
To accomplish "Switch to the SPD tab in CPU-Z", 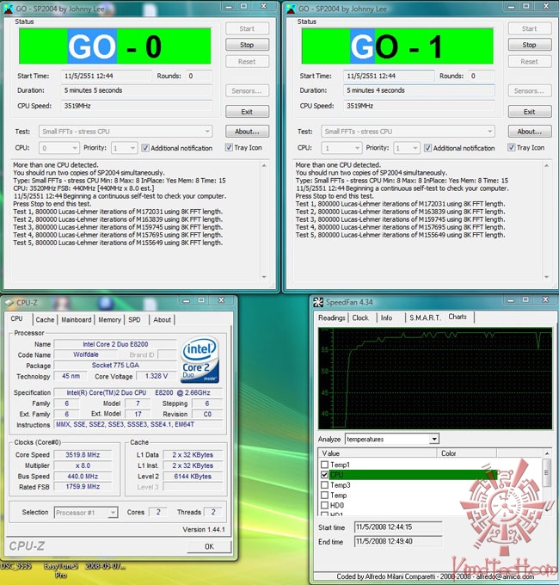I will point(135,320).
